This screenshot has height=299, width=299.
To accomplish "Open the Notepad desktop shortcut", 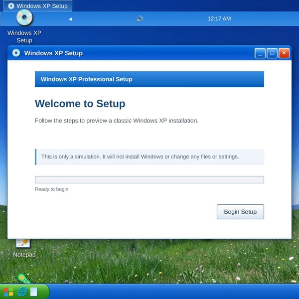I will point(24,249).
